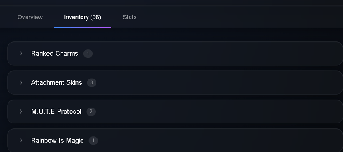Click the gradient underline below Inventory tab
This screenshot has height=152, width=343.
(x=82, y=27)
